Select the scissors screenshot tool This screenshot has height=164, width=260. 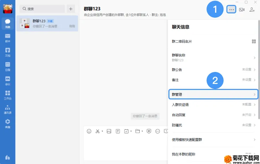98,131
